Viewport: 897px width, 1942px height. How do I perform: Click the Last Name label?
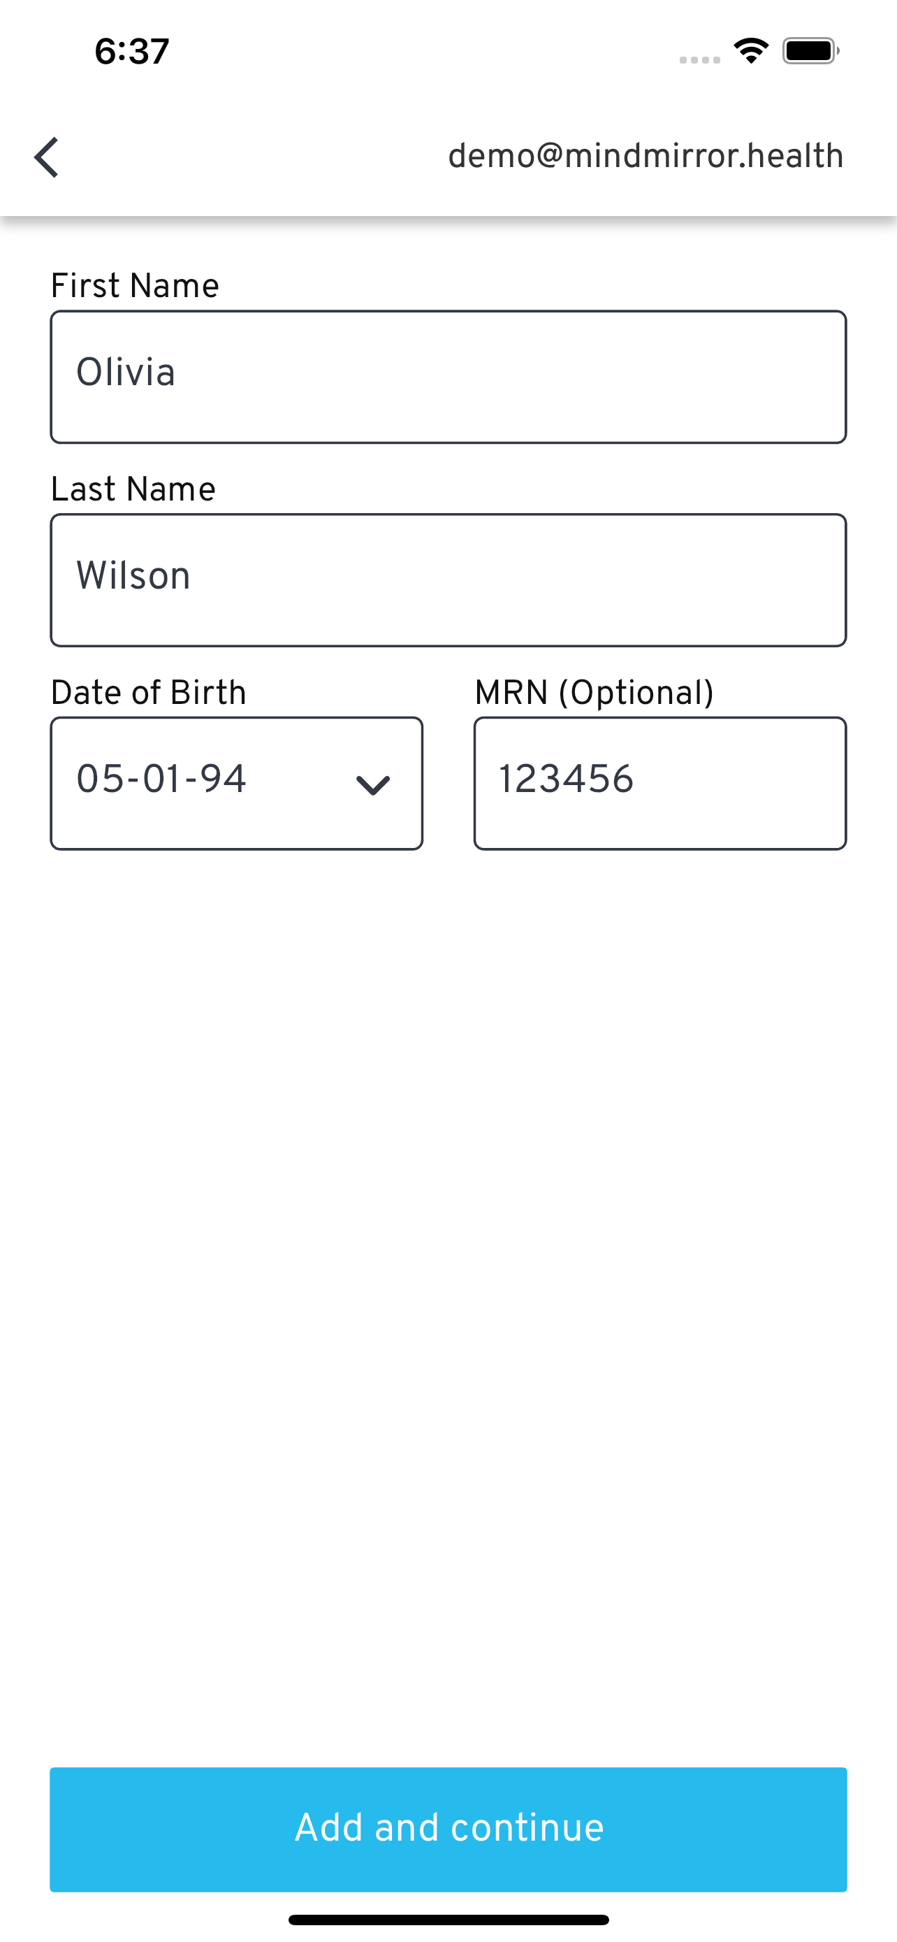pos(133,489)
